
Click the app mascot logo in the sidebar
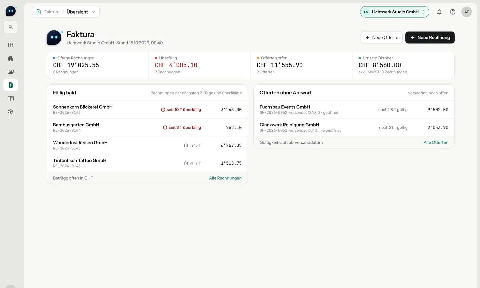tap(11, 11)
